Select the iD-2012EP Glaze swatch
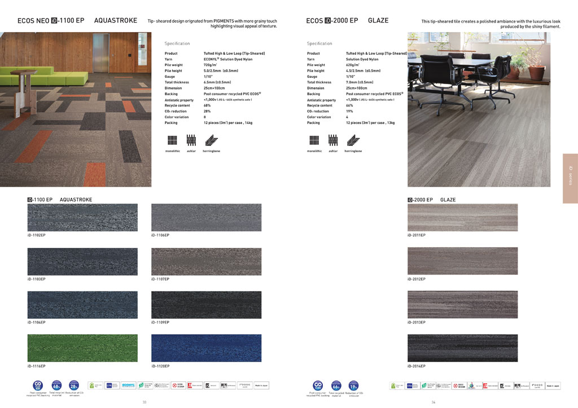 point(463,261)
